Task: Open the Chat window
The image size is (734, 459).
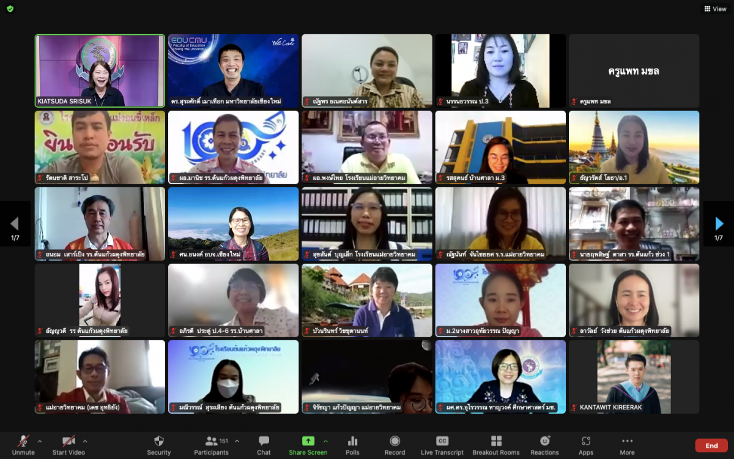Action: click(264, 445)
